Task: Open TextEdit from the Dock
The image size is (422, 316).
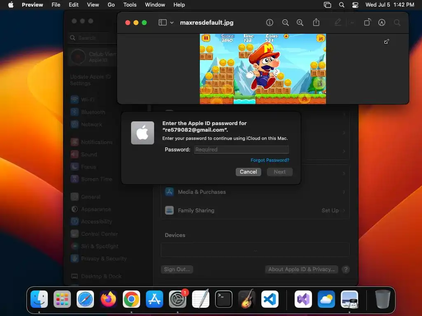Action: coord(201,299)
